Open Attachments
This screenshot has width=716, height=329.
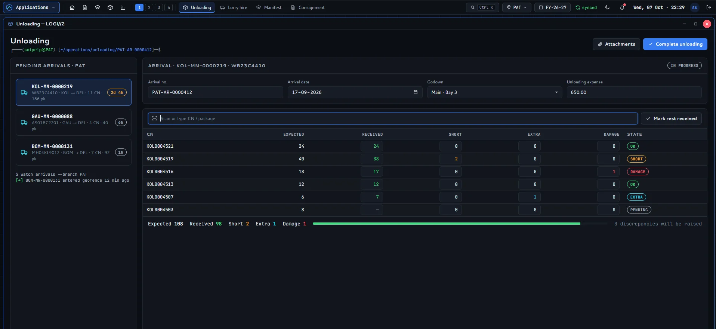click(616, 44)
